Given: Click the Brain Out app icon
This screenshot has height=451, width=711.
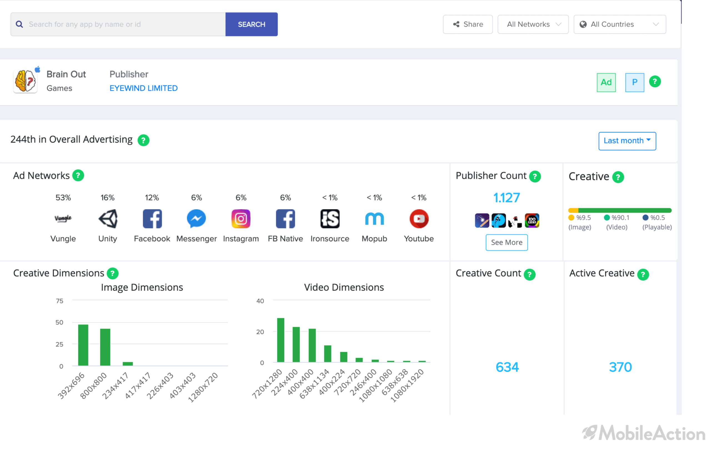Looking at the screenshot, I should coord(26,81).
